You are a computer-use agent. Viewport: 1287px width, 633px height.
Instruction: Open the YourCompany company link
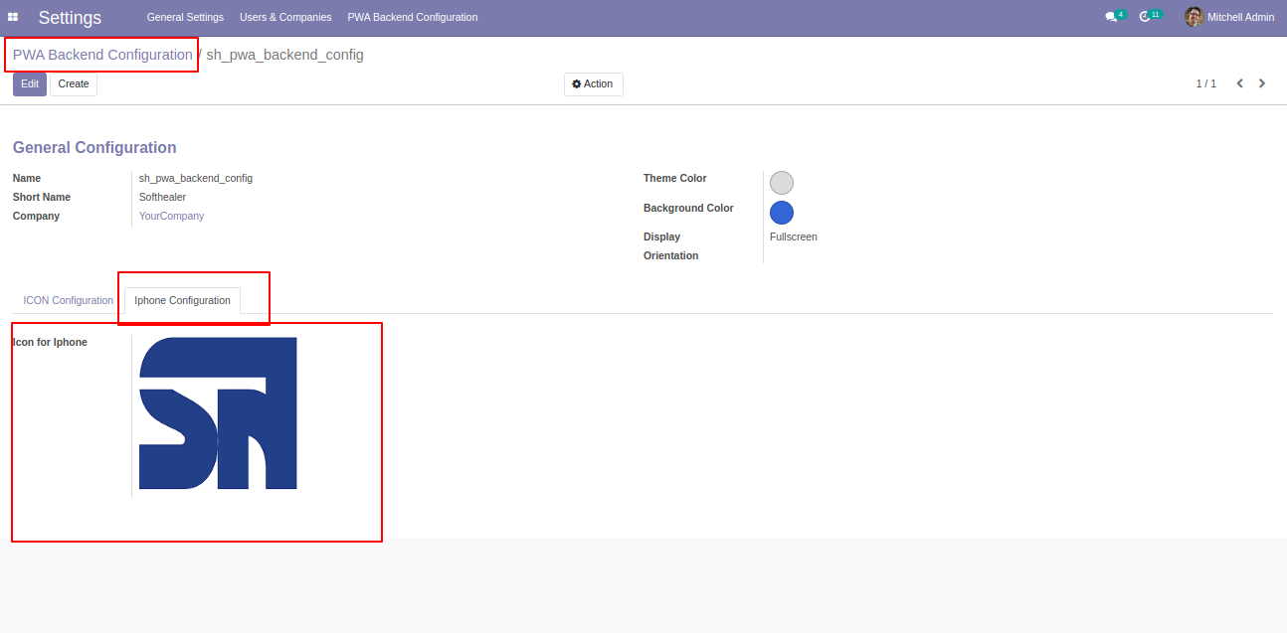(171, 216)
